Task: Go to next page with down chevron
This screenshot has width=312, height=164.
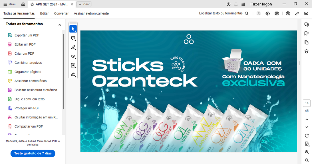Action: 307,127
